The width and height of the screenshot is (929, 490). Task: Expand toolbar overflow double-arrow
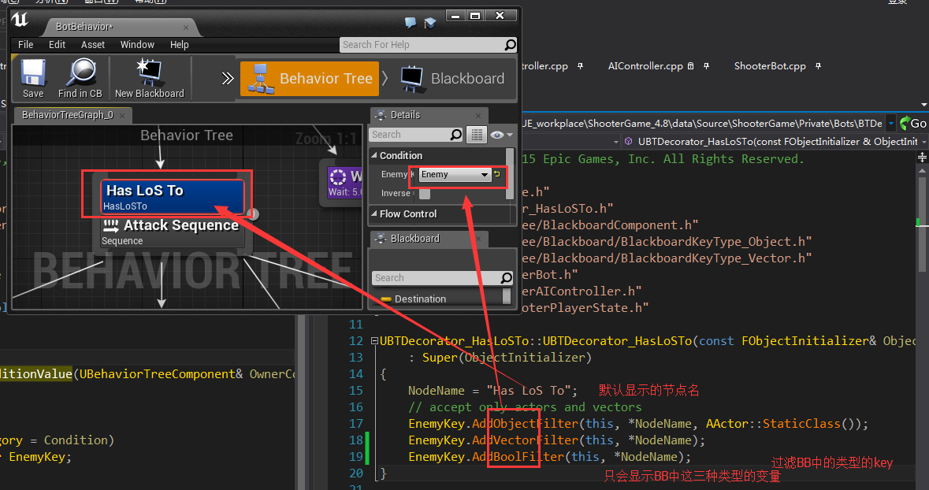click(x=228, y=78)
